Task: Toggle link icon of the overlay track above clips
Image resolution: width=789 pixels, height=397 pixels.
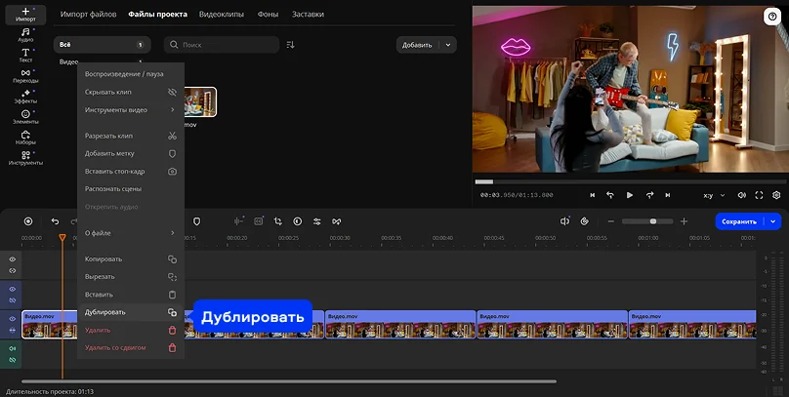Action: click(12, 300)
